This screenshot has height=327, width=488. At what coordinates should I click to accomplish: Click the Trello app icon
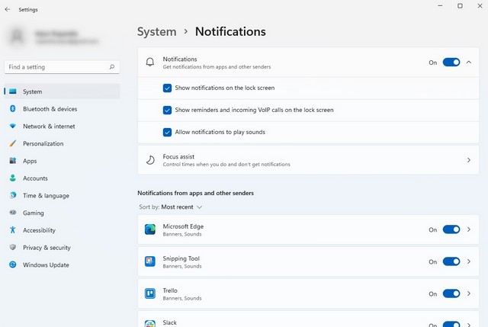point(150,293)
